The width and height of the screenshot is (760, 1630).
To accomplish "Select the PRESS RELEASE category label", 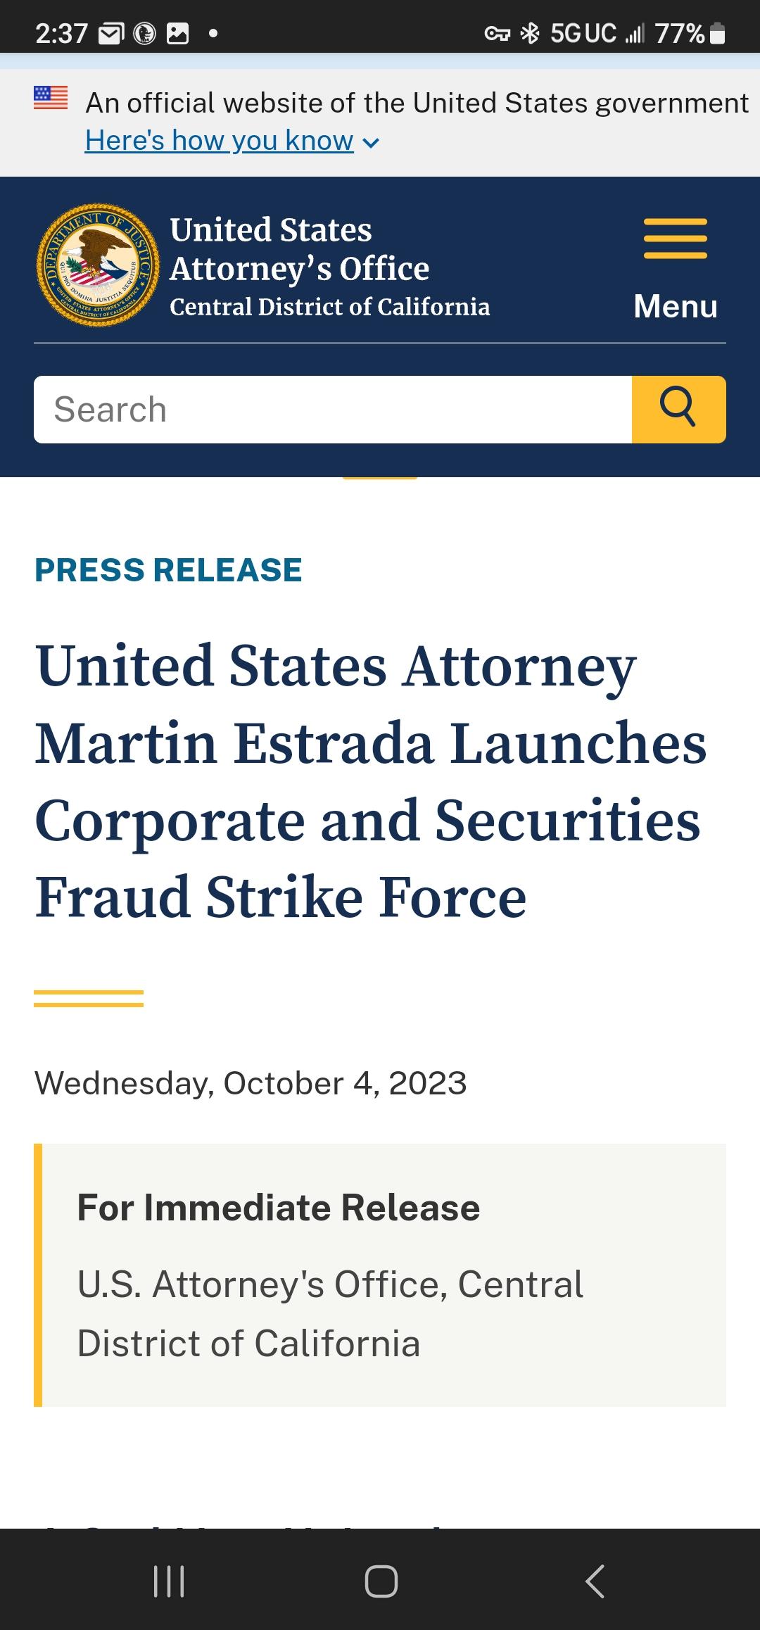I will (168, 570).
